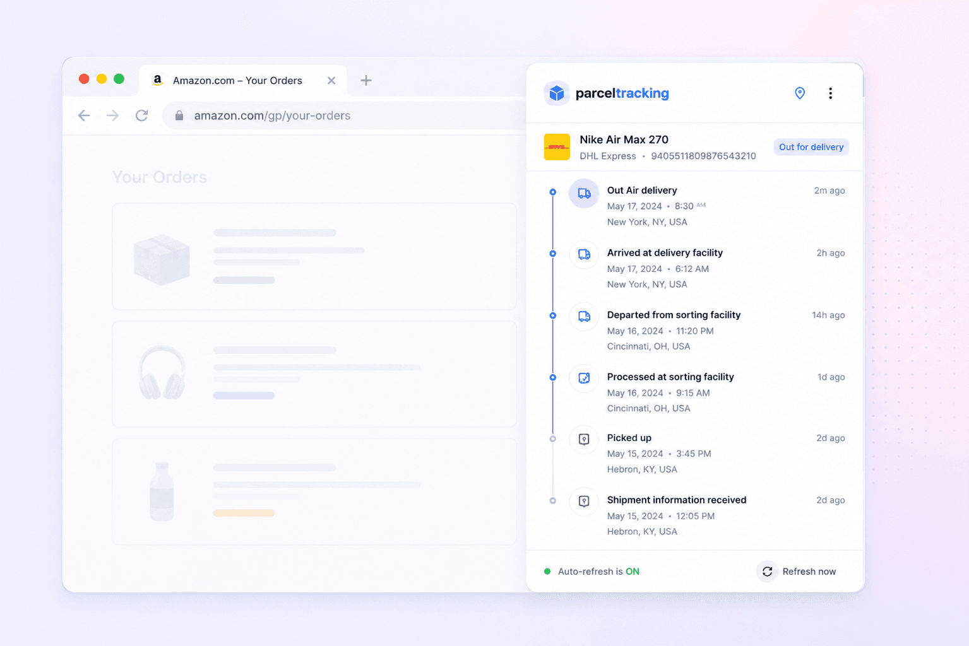The width and height of the screenshot is (969, 646).
Task: Open the bottle order thumbnail
Action: pyautogui.click(x=162, y=491)
